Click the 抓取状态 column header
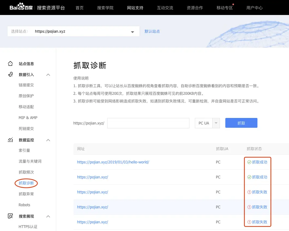Screen dimensions: 289x231 click(x=254, y=149)
